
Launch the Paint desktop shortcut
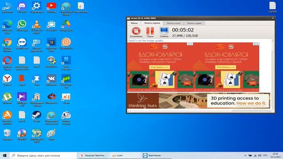click(x=51, y=135)
